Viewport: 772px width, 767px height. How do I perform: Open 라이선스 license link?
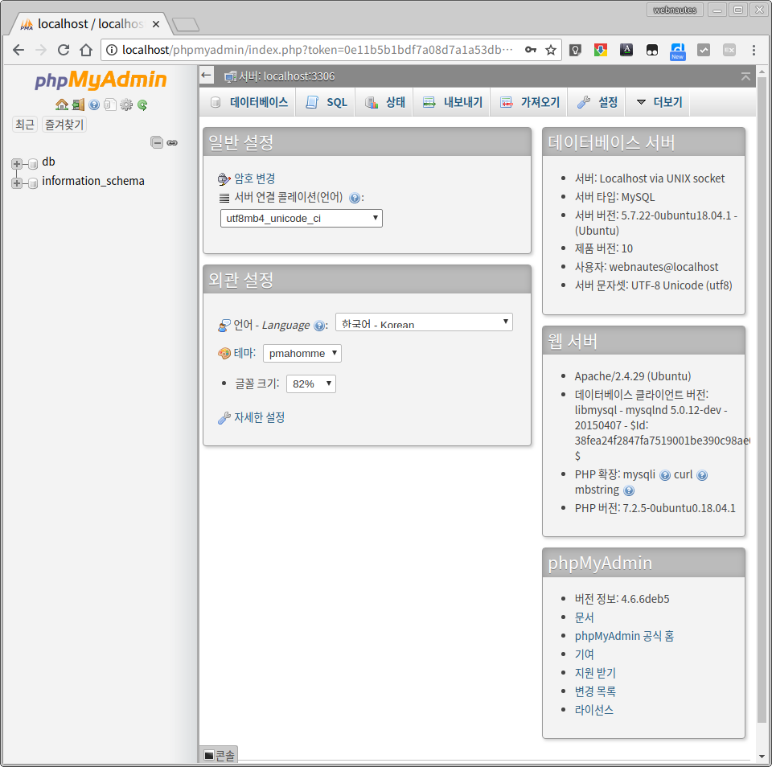tap(594, 710)
